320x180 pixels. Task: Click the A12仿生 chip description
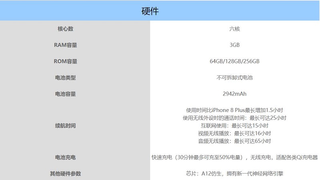pos(234,174)
